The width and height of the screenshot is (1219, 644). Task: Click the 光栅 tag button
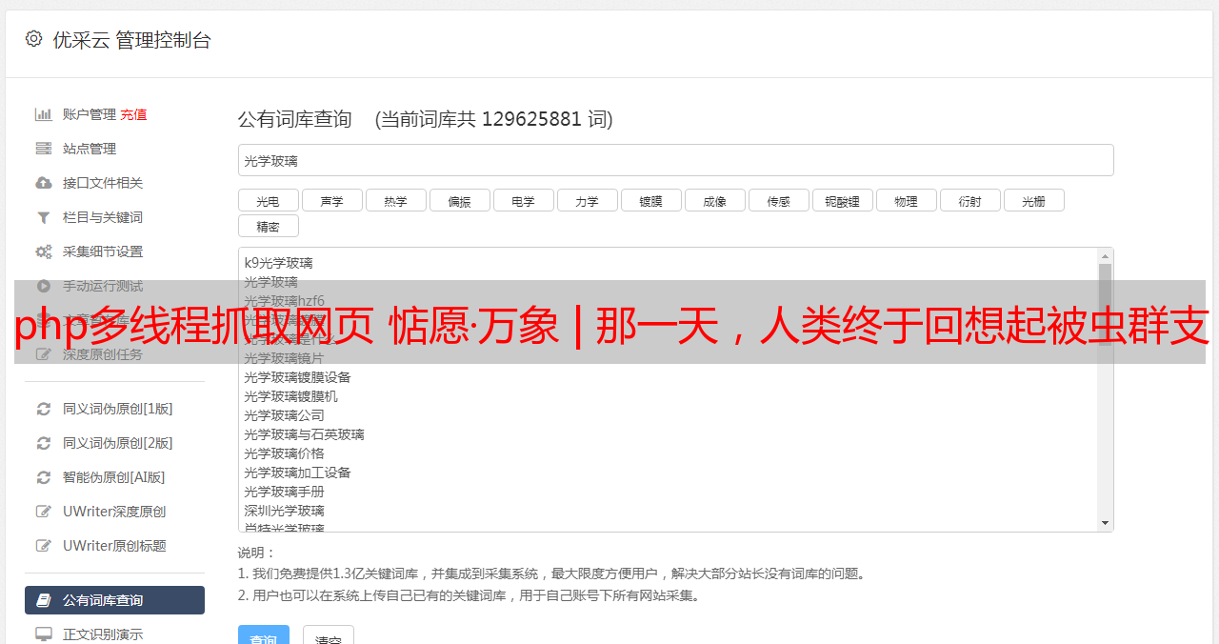(1033, 200)
